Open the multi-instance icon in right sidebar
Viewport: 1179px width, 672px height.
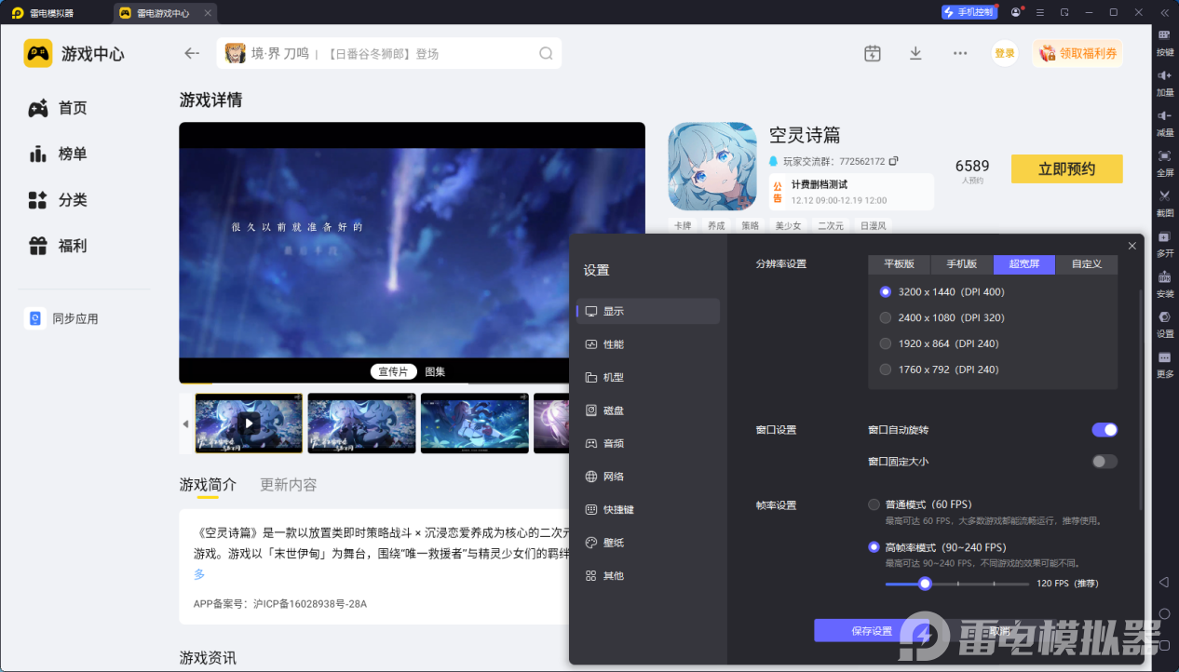tap(1164, 237)
